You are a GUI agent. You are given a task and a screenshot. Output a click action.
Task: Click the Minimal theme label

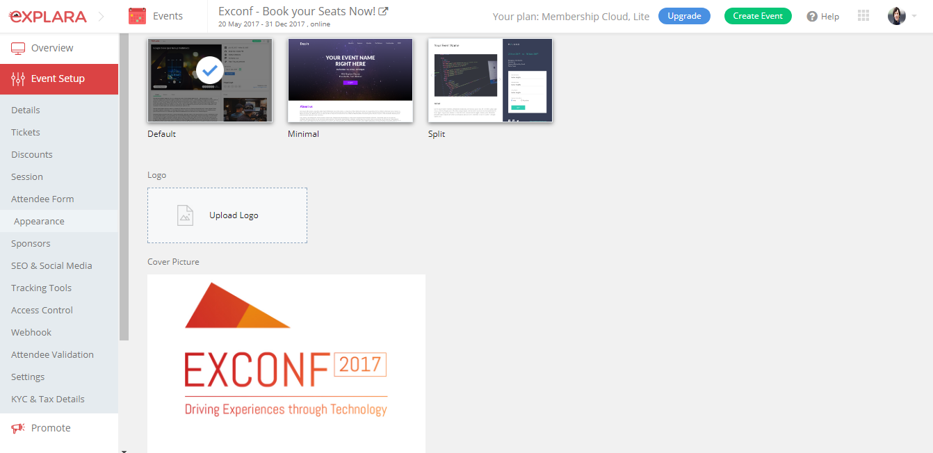pos(304,134)
